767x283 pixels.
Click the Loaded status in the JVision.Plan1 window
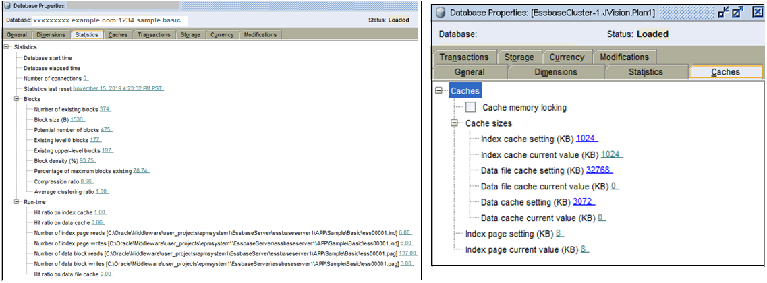point(652,35)
